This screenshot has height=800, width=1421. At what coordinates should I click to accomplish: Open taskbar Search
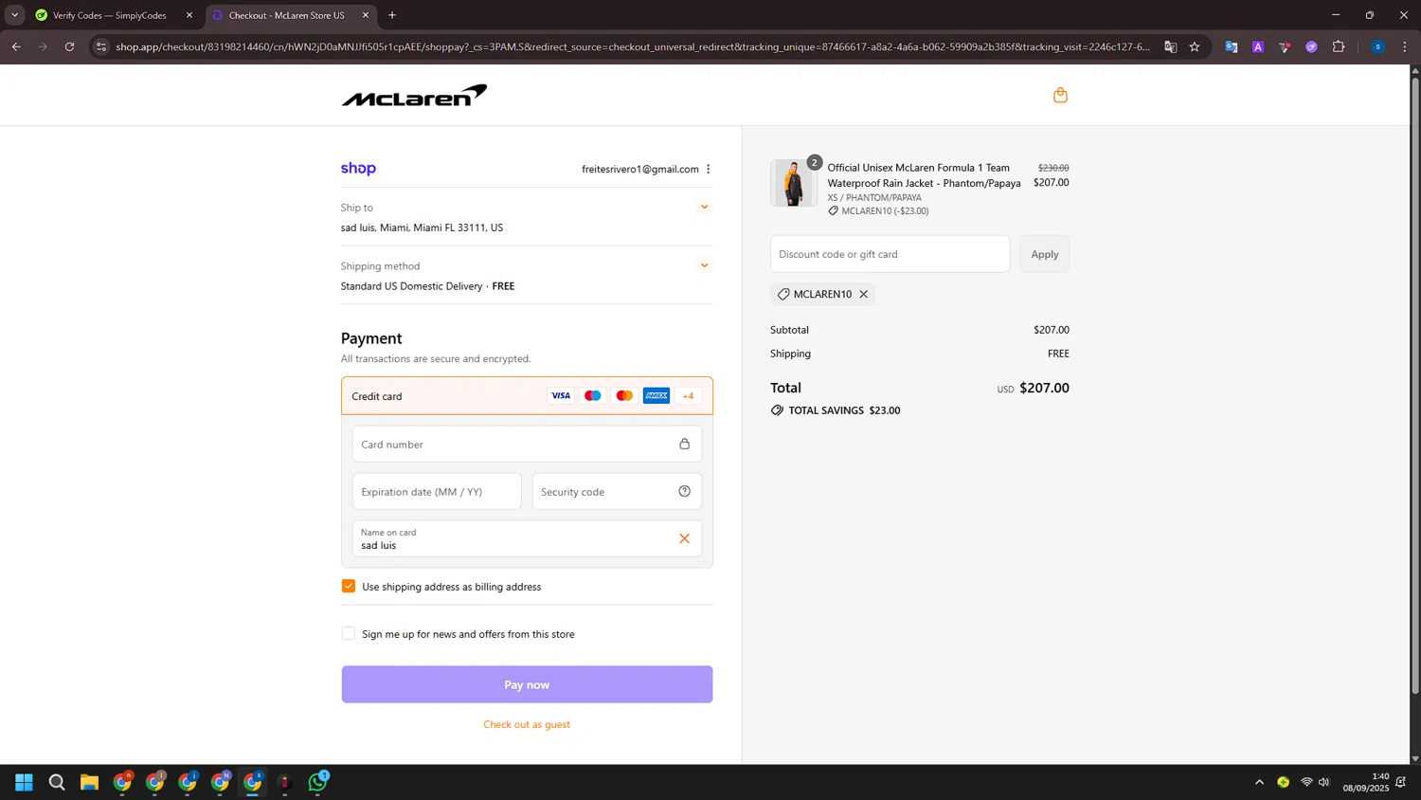click(57, 782)
